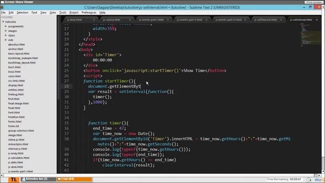Open the Project menu
Image resolution: width=325 pixels, height=183 pixels.
[74, 13]
